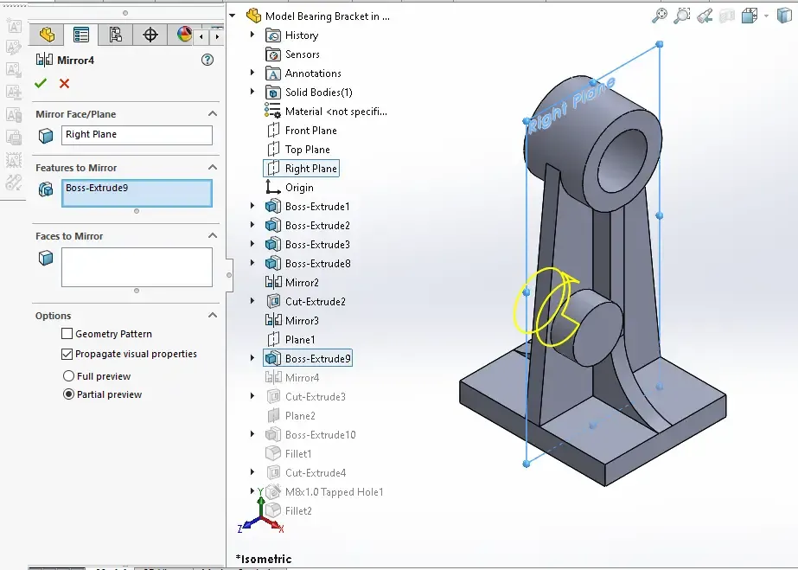
Task: Open the DimXpertManager crosshair tab
Action: pos(150,35)
